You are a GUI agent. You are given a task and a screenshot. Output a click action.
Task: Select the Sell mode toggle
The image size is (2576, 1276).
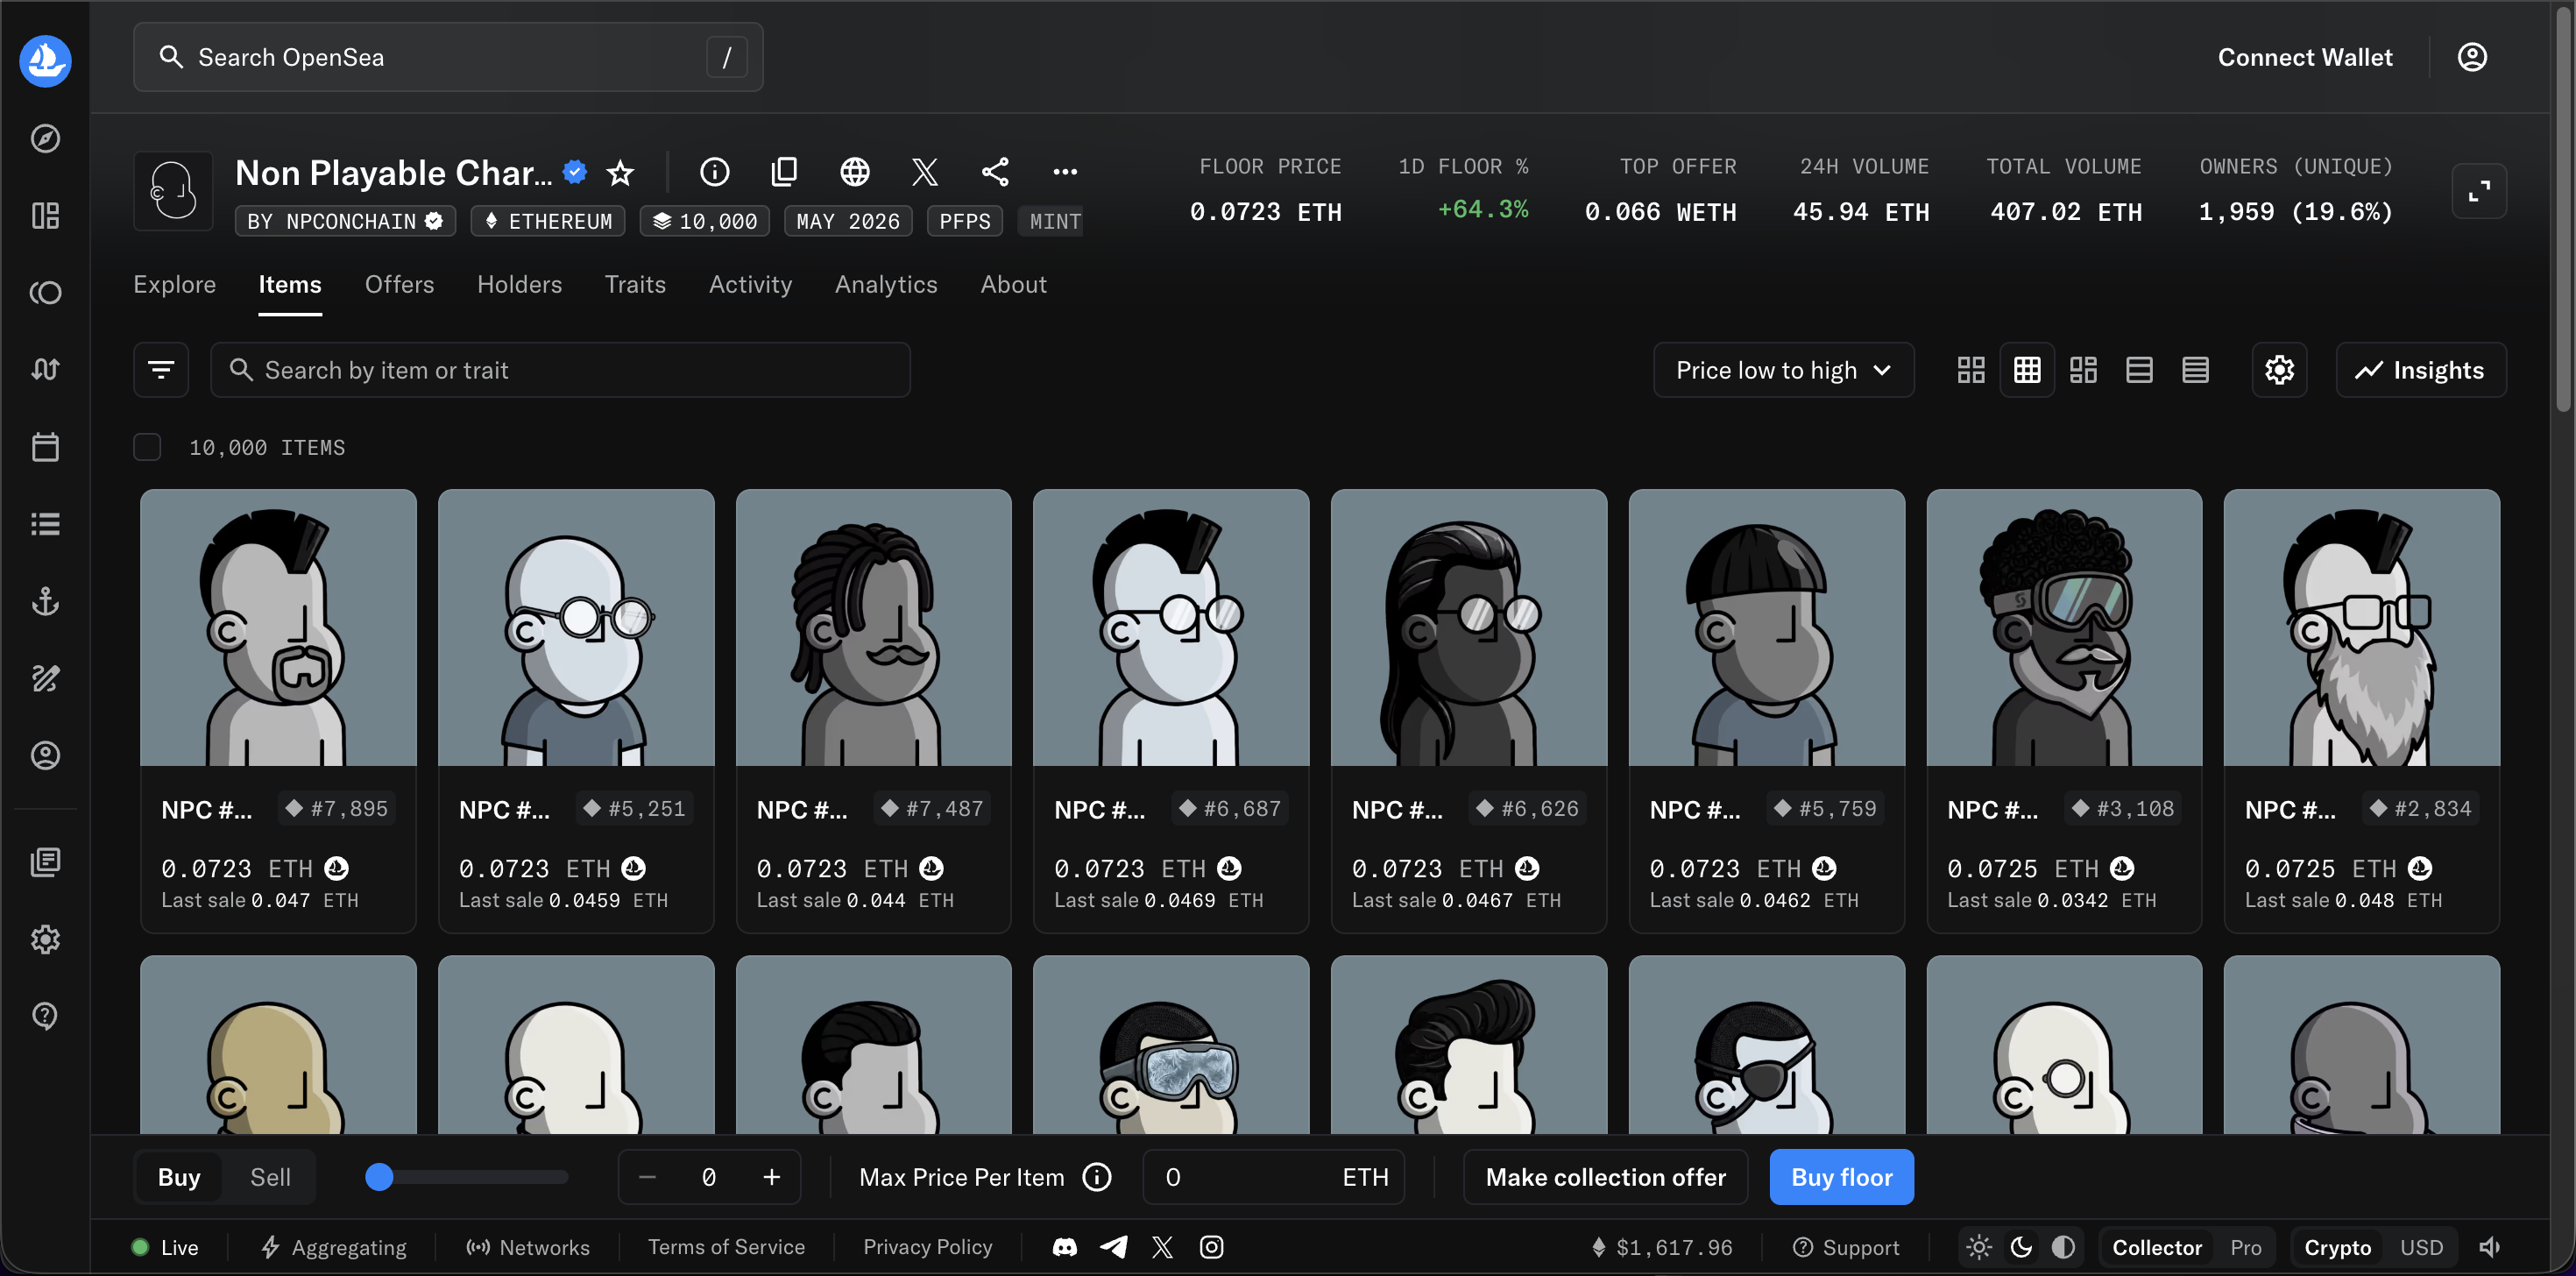click(270, 1177)
